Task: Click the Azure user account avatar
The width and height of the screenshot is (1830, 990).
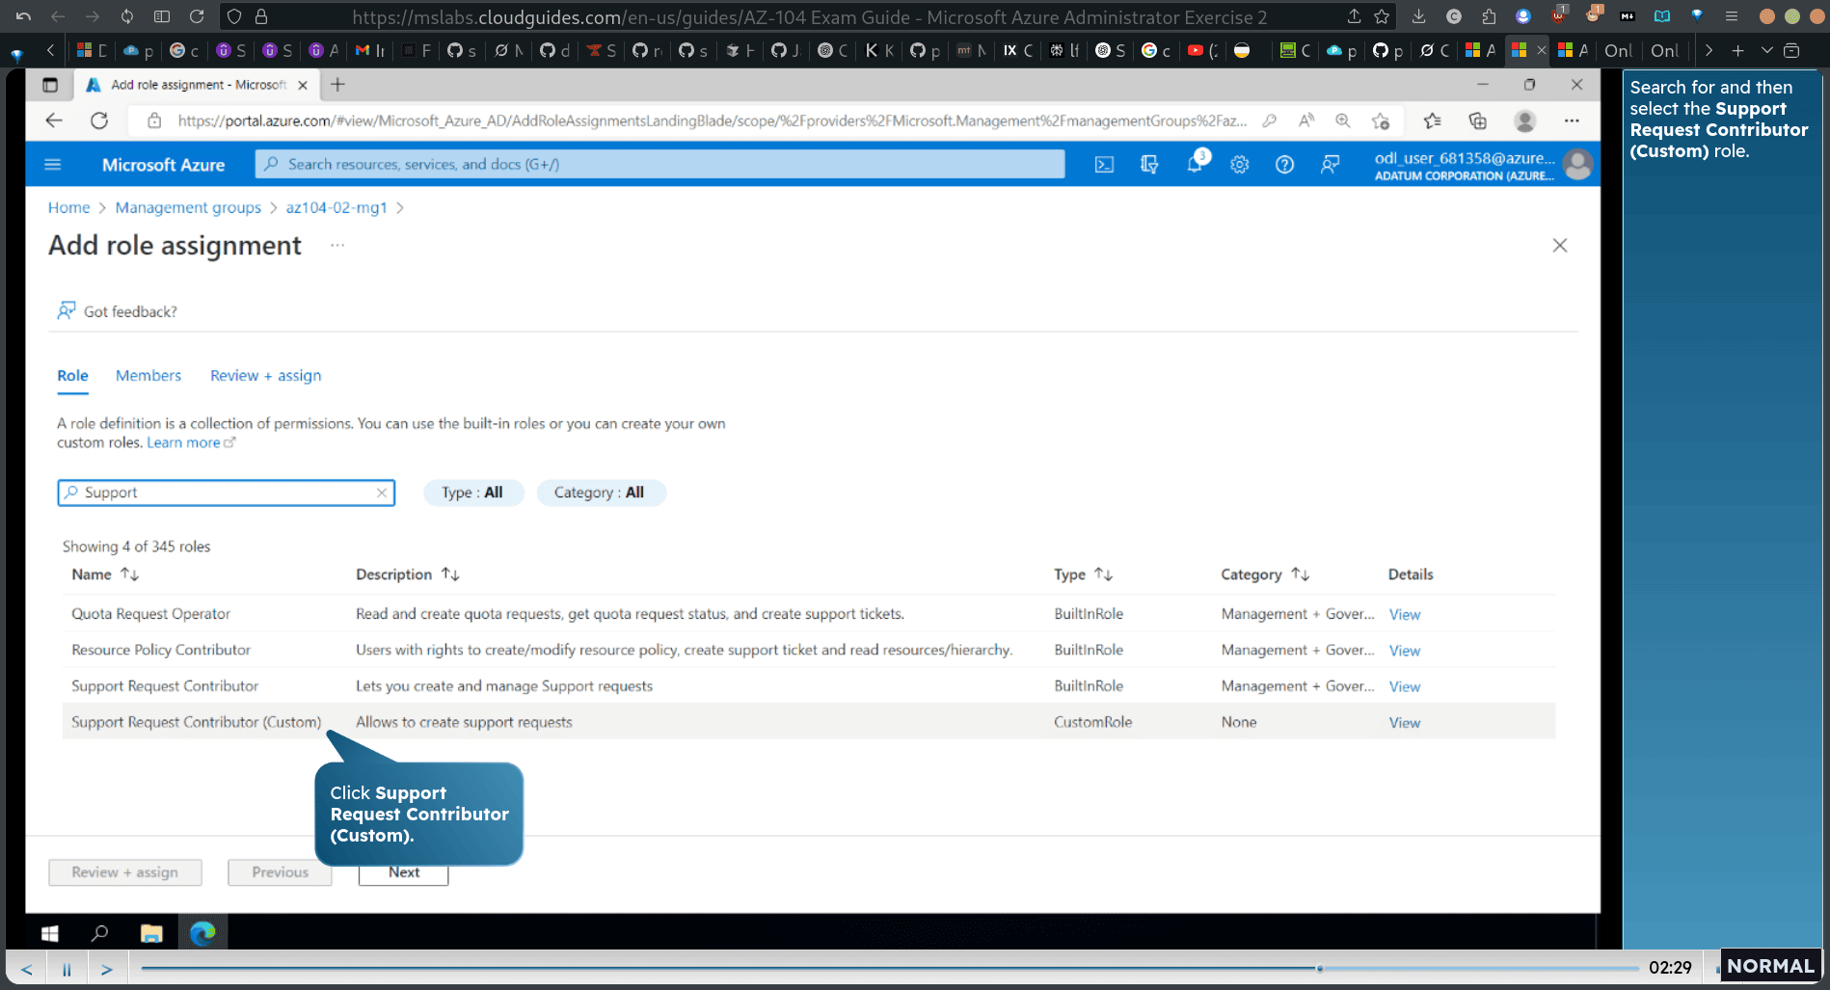Action: [1577, 165]
